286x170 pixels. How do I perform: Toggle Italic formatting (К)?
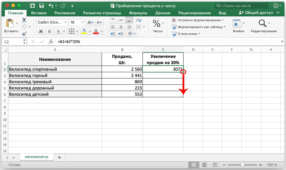50,31
